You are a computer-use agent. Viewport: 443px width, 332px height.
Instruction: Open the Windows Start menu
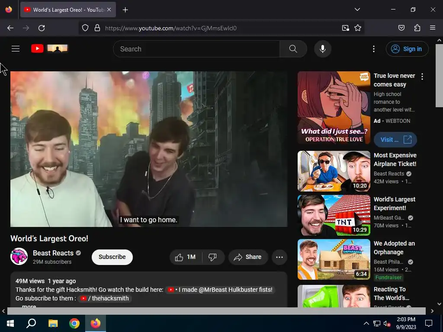coord(10,323)
